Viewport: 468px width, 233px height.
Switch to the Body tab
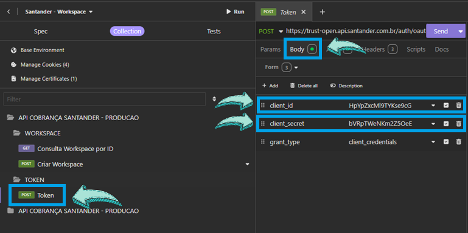tap(302, 49)
